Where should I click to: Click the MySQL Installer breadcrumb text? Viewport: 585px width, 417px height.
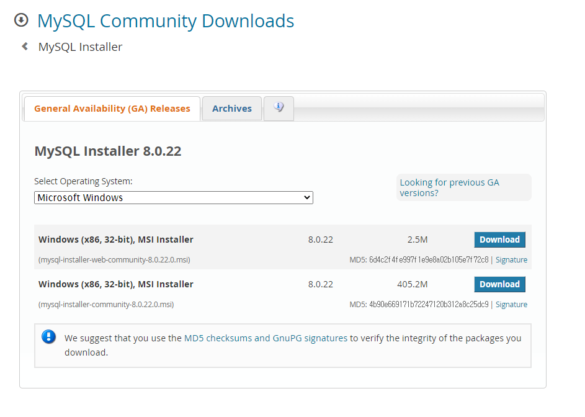(x=80, y=47)
